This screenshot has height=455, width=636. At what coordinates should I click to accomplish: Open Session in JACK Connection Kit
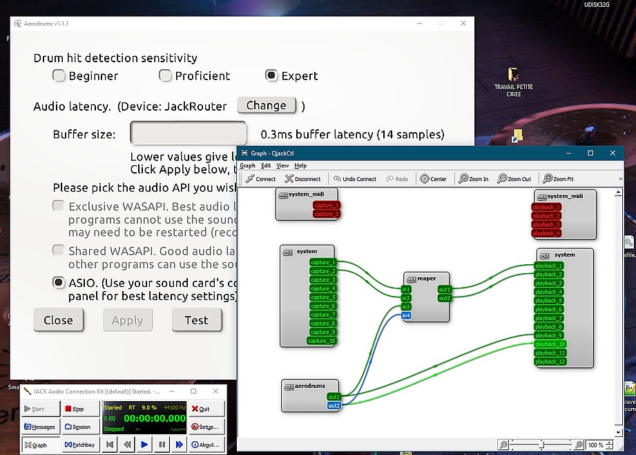[x=81, y=427]
